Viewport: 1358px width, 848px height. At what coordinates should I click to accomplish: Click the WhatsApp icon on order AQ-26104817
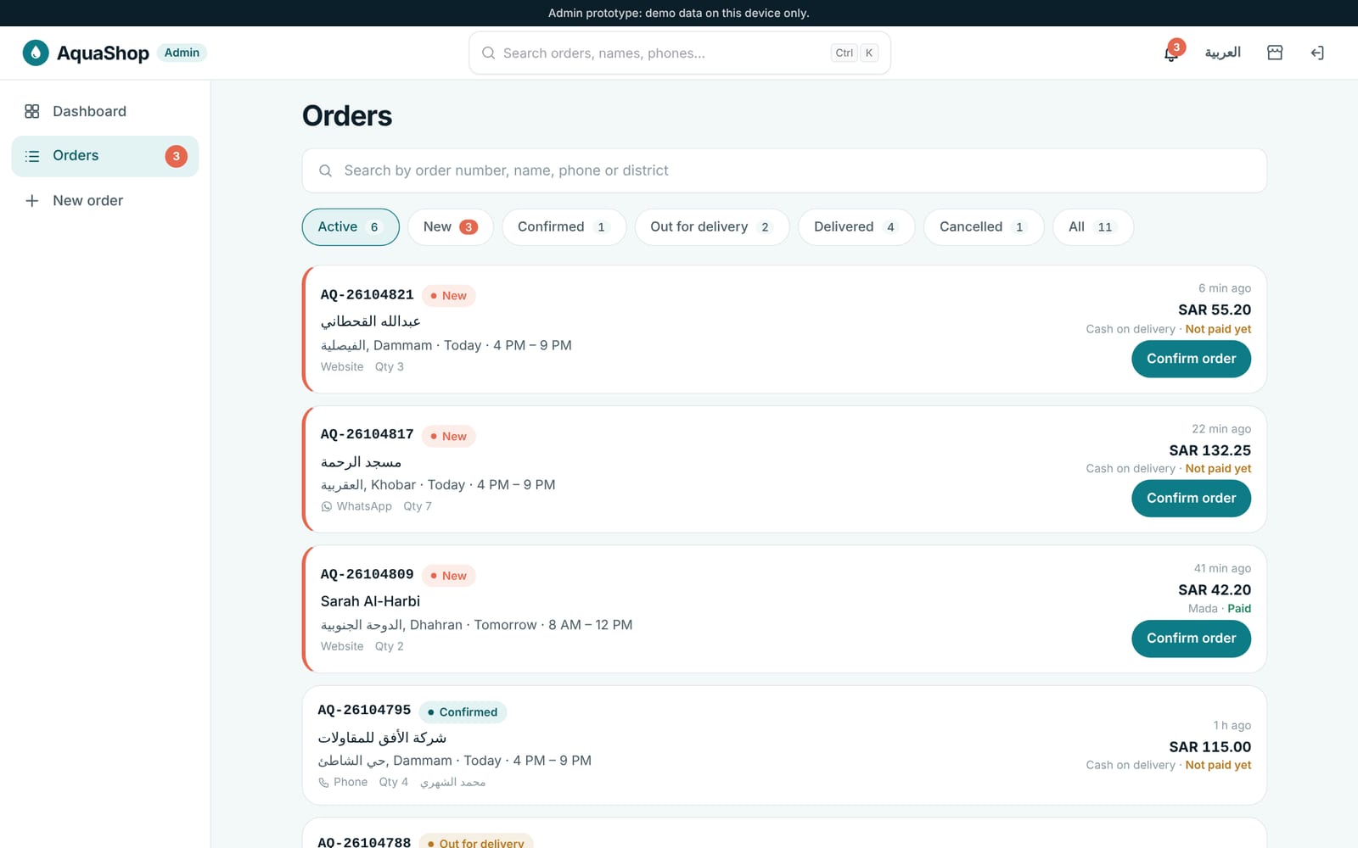pyautogui.click(x=327, y=506)
